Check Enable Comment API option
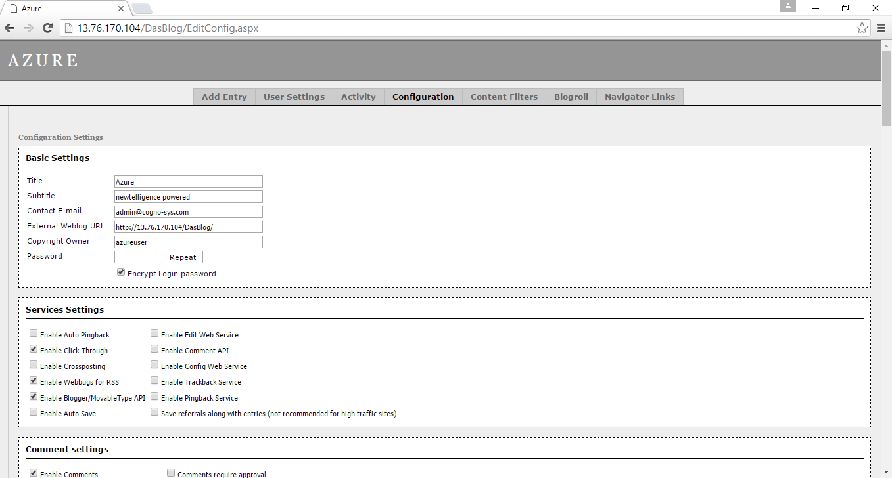This screenshot has height=478, width=892. [x=154, y=349]
